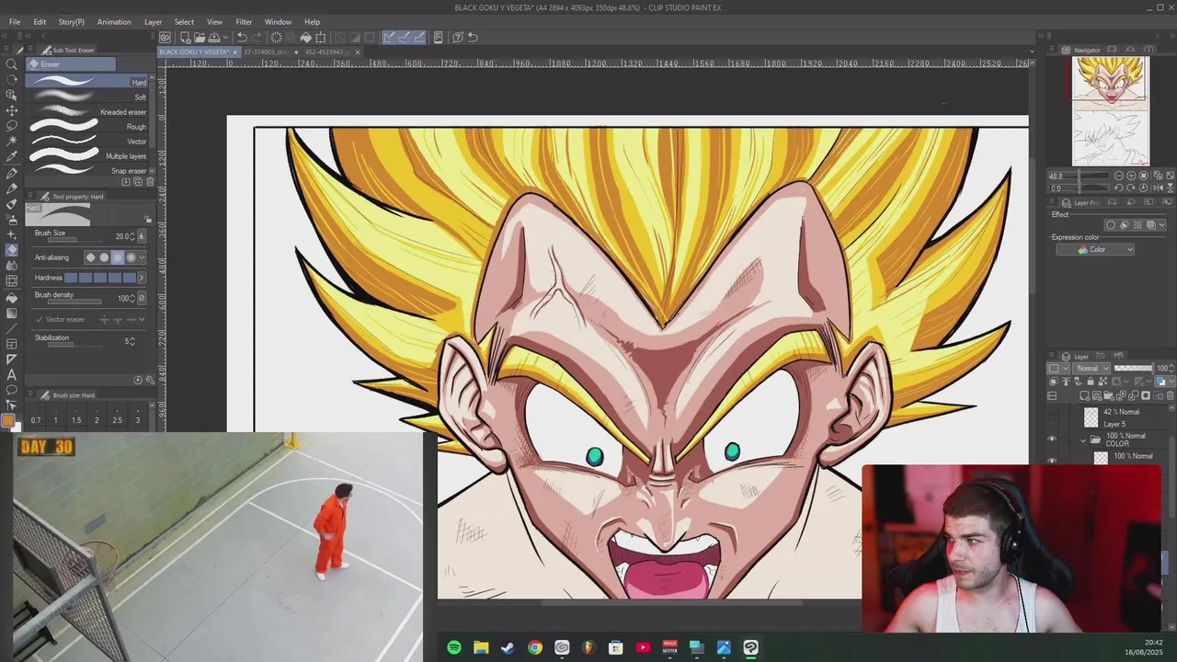Image resolution: width=1177 pixels, height=662 pixels.
Task: Open CLIP STUDIO Support help icon
Action: click(x=457, y=38)
